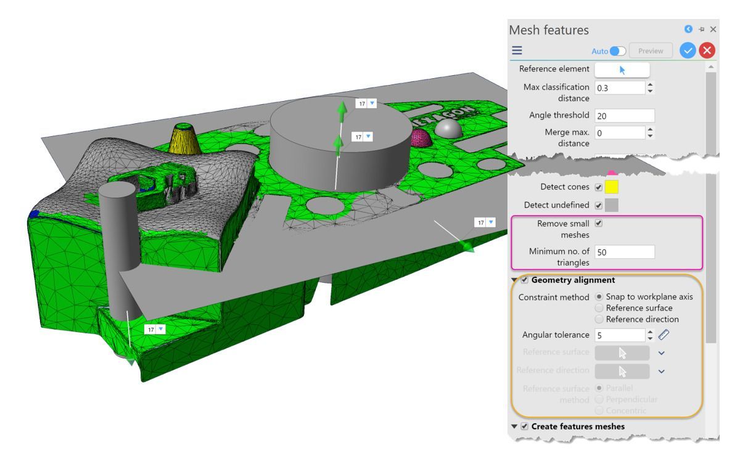Viewport: 735px width, 459px height.
Task: Select the Concentric surface method
Action: 599,411
